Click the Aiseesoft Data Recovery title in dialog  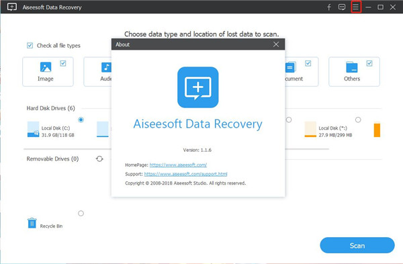(x=197, y=124)
